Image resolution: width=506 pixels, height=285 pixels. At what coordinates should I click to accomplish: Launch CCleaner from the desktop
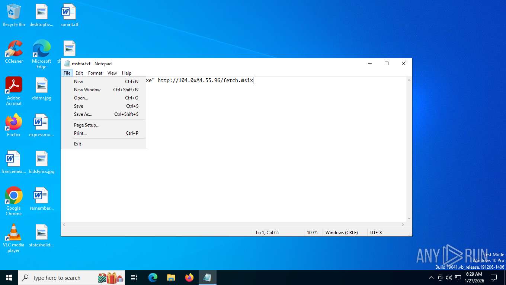pyautogui.click(x=14, y=52)
